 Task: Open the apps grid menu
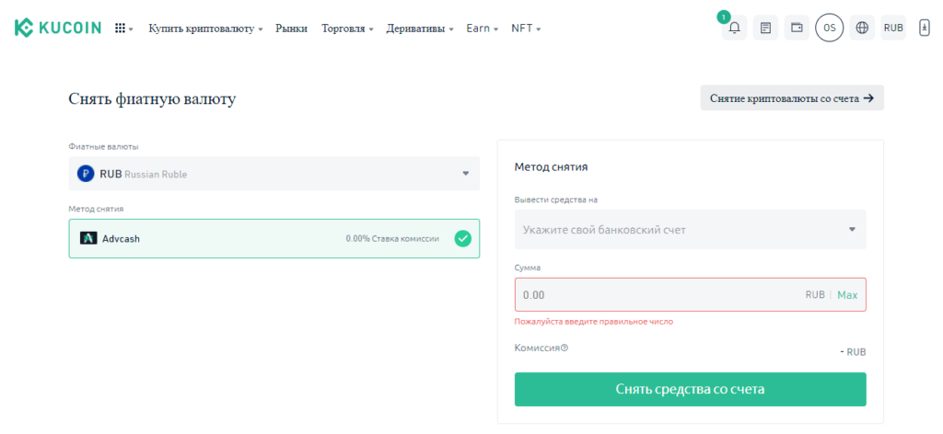pos(121,29)
